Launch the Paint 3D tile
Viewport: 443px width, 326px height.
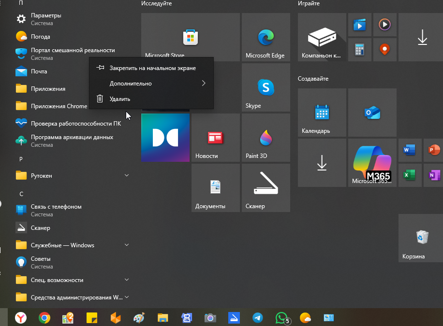pyautogui.click(x=266, y=138)
